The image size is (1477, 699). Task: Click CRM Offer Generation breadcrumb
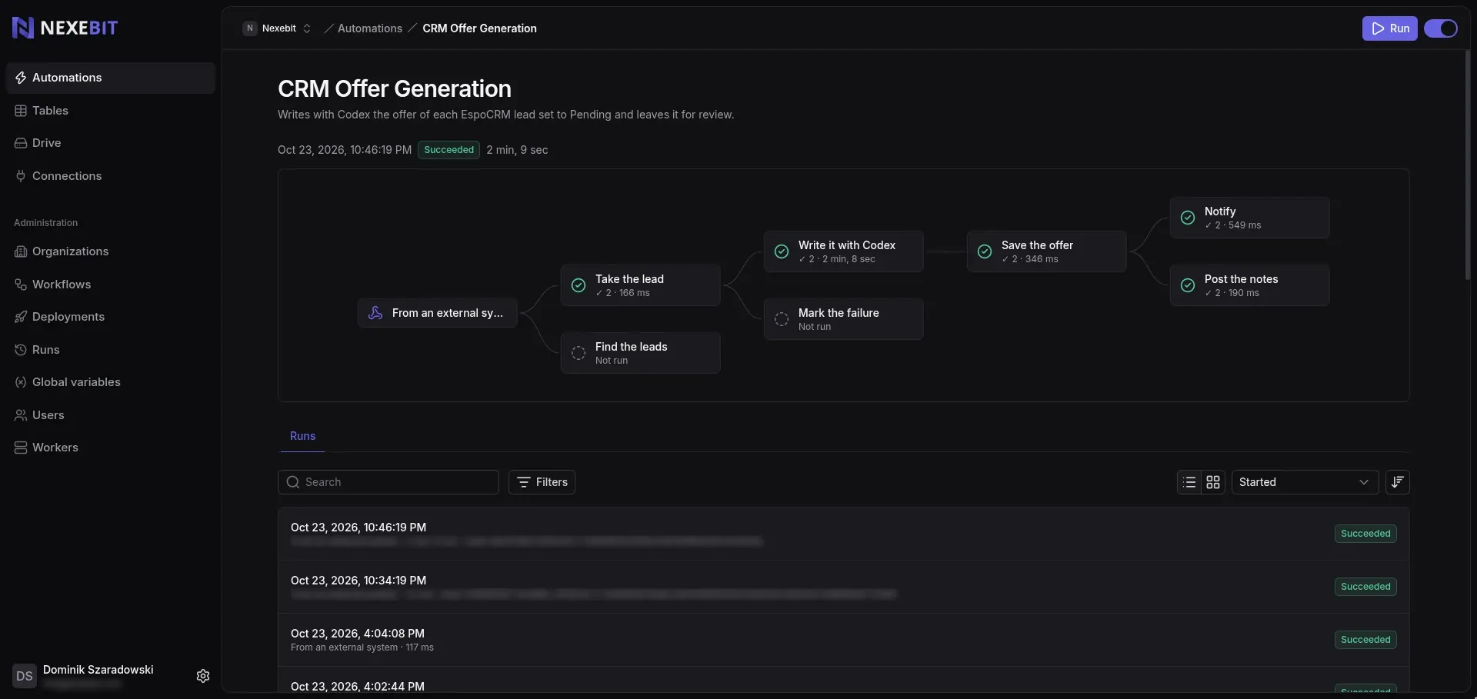(x=479, y=28)
